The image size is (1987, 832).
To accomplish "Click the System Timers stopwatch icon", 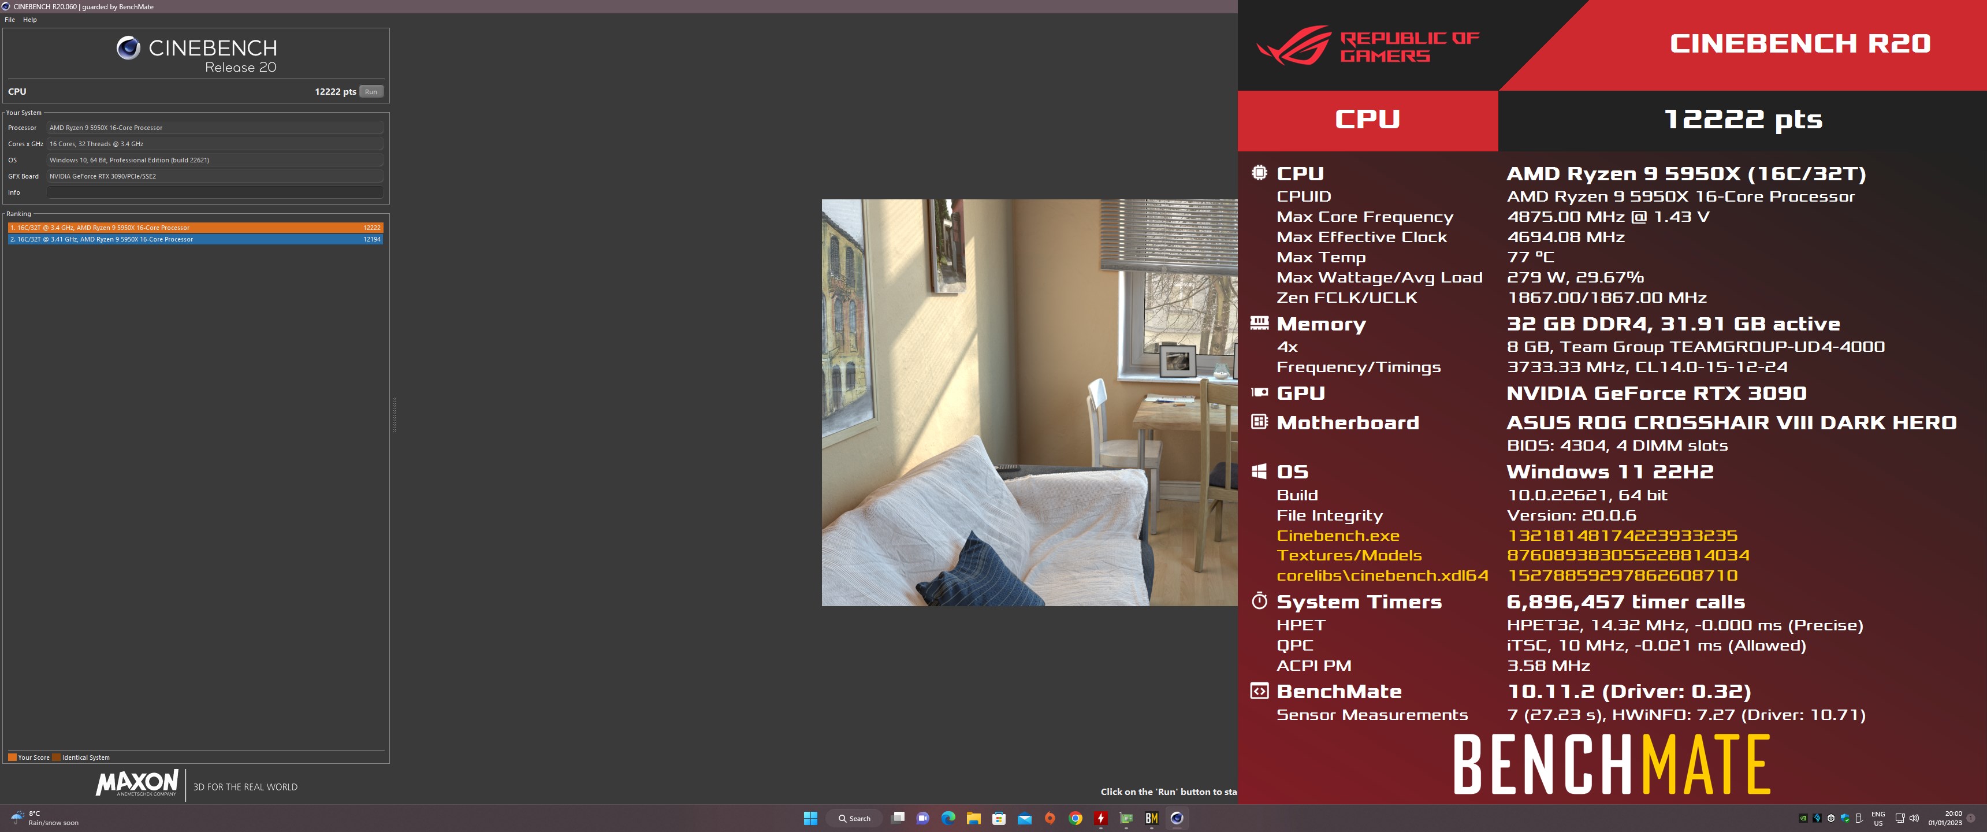I will (1259, 600).
